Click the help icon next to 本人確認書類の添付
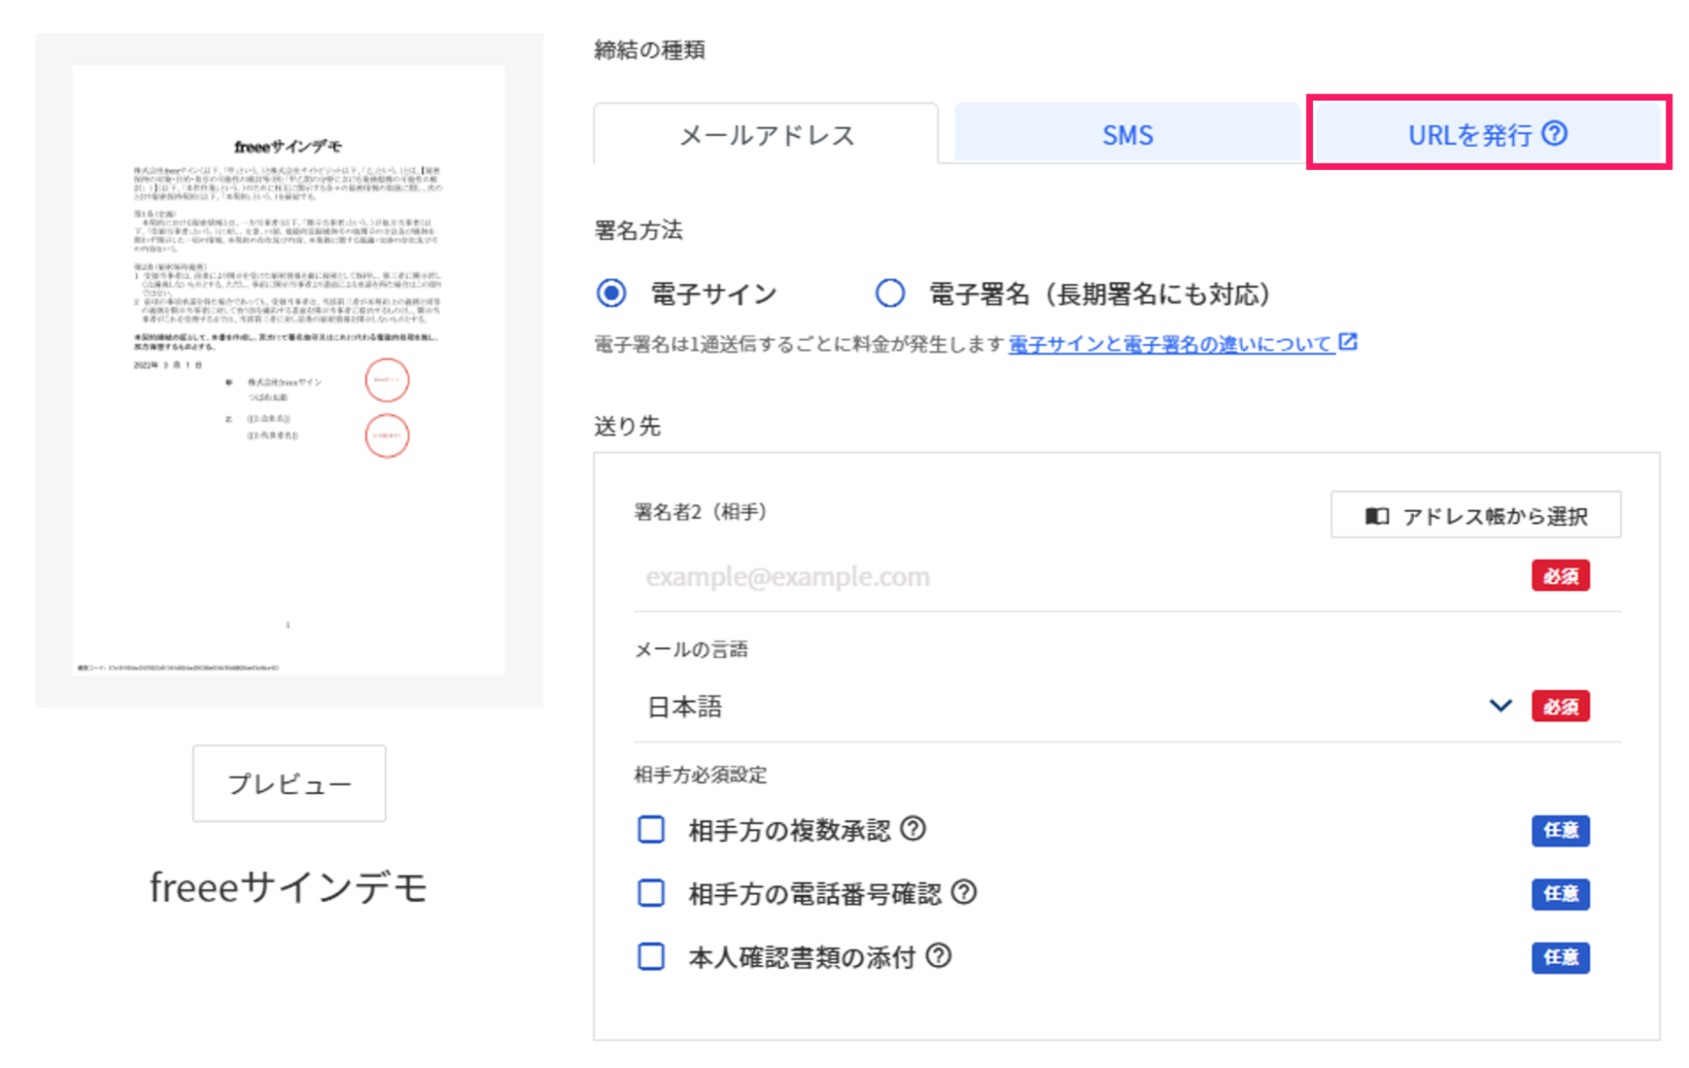 [x=939, y=957]
